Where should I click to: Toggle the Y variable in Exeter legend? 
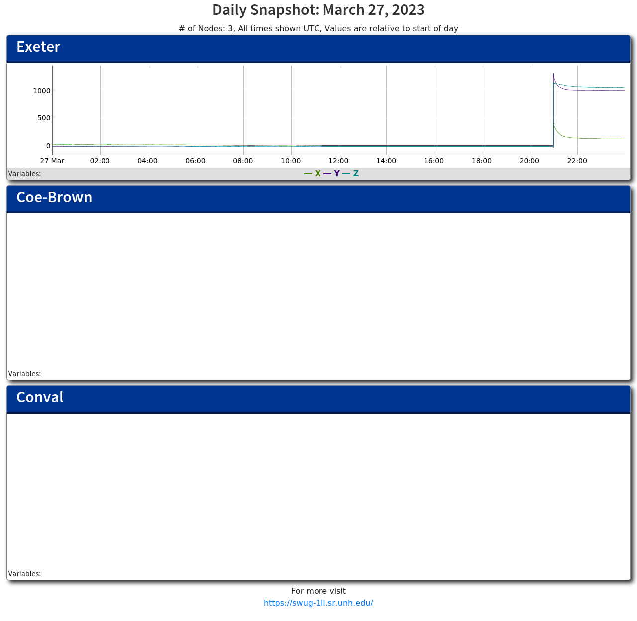(332, 174)
